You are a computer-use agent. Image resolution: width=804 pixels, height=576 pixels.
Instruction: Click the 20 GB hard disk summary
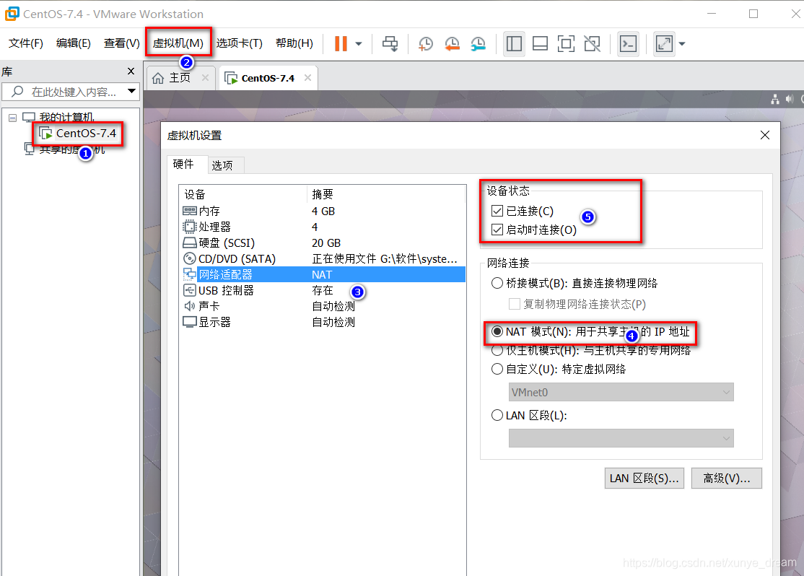pos(326,243)
